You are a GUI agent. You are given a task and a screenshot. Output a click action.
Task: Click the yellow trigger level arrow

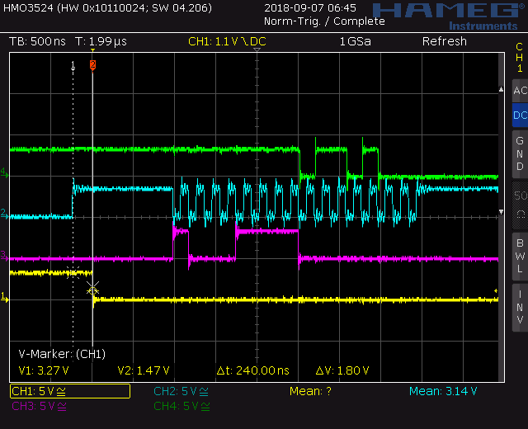click(496, 290)
